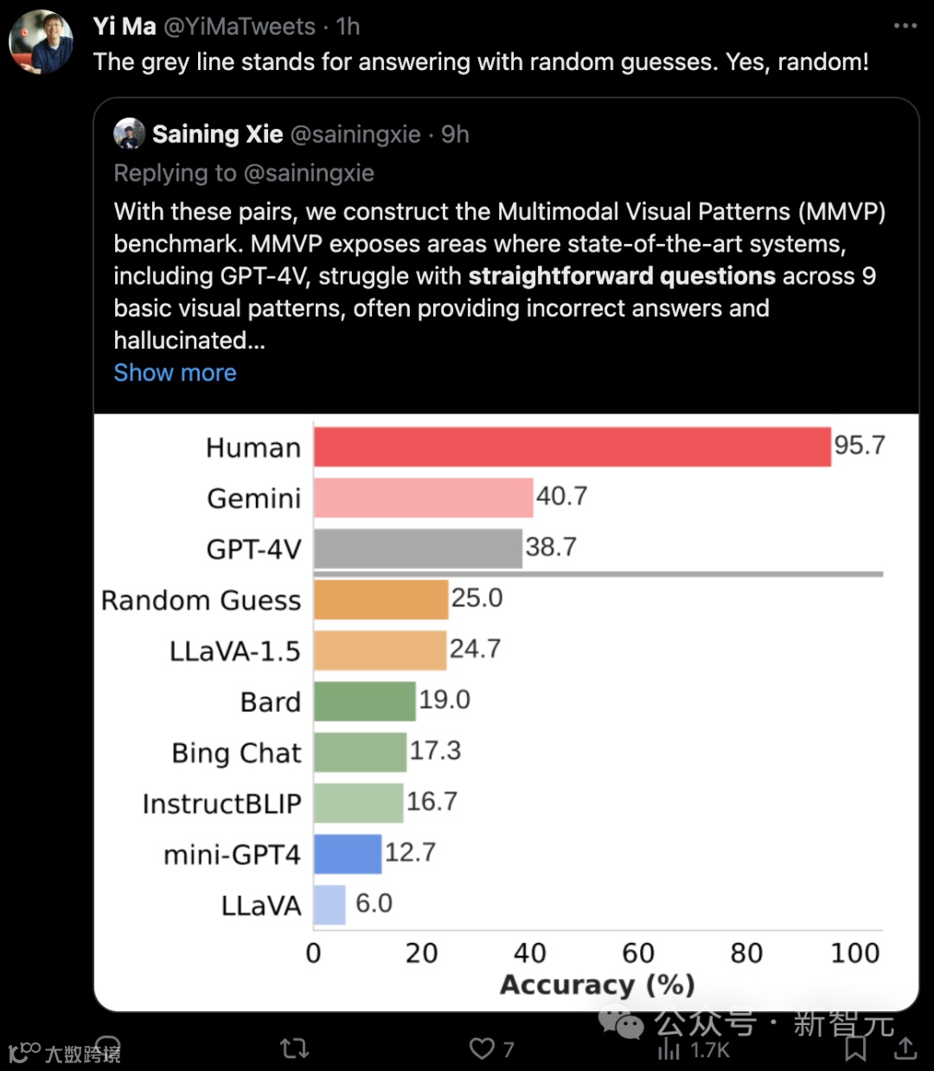Expand quoted tweet with Show more
The width and height of the screenshot is (934, 1071).
click(175, 373)
